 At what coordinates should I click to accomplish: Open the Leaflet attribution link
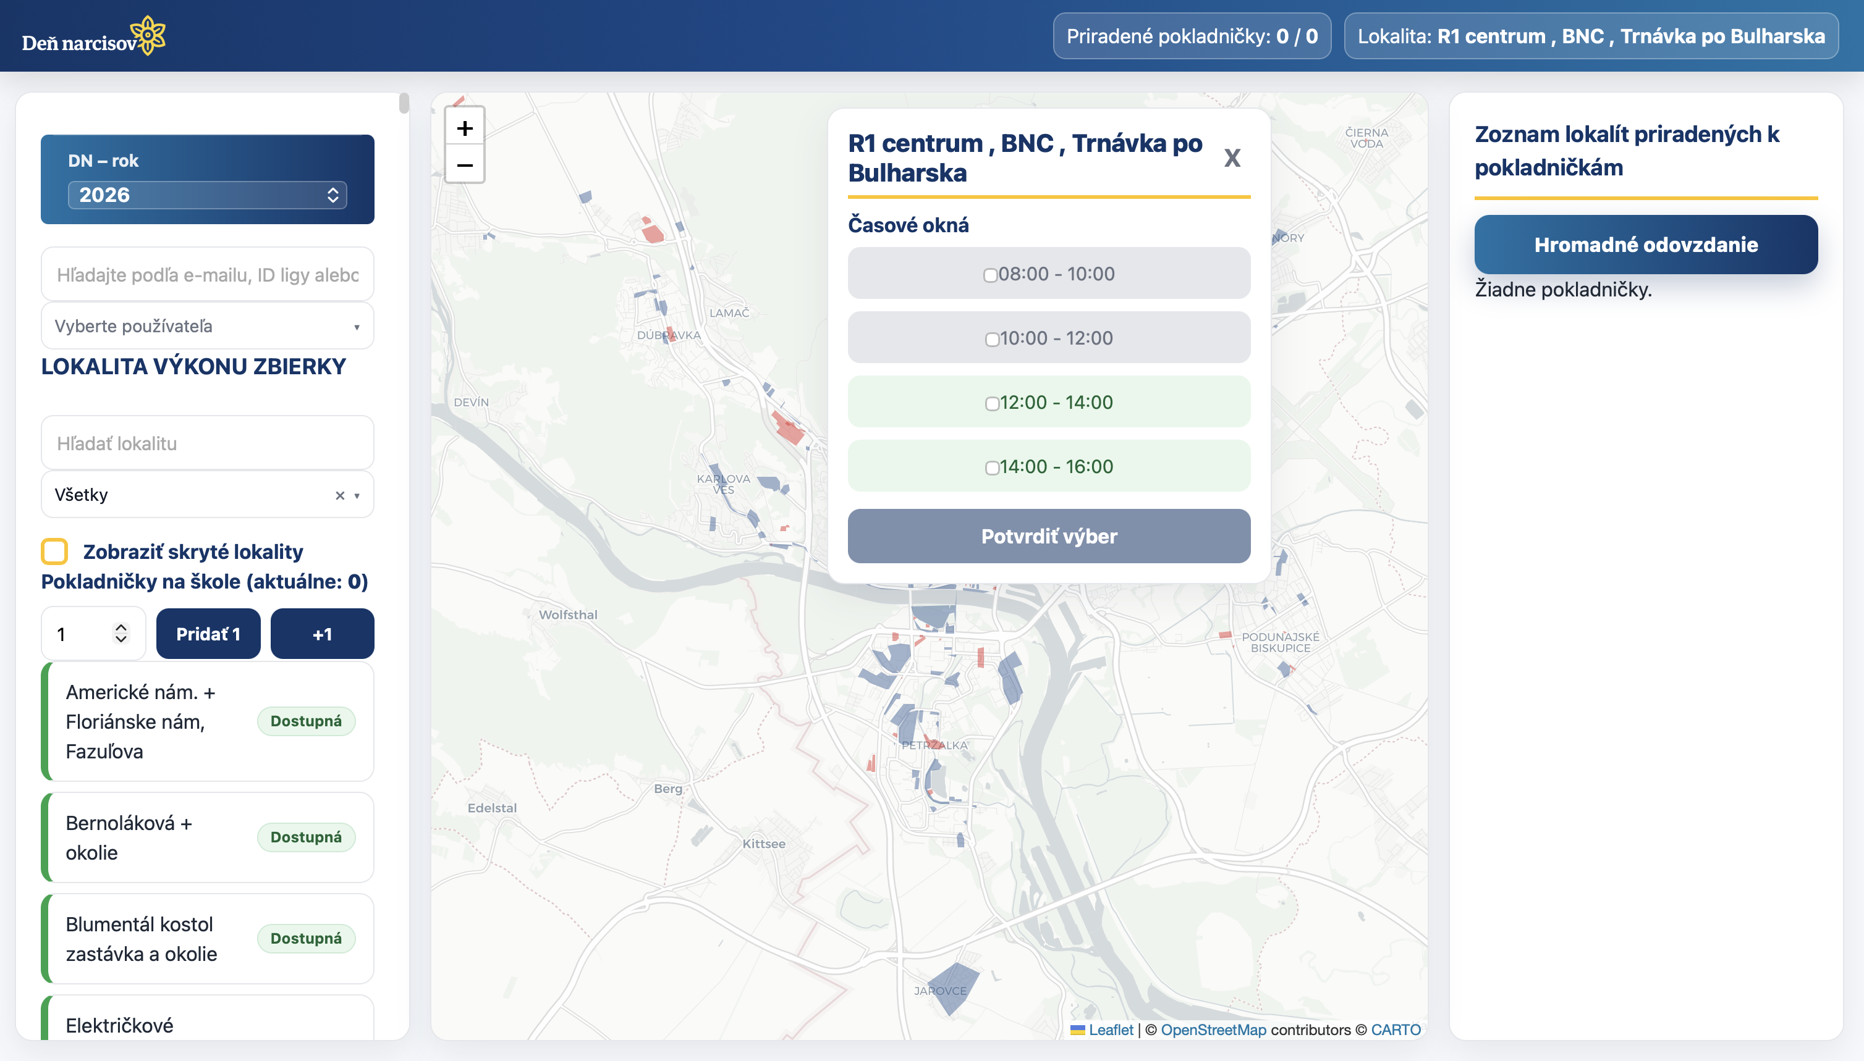click(1110, 1030)
